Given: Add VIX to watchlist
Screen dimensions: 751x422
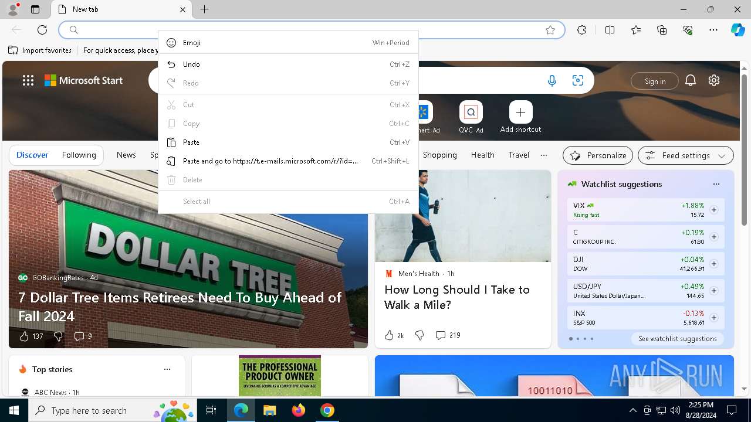Looking at the screenshot, I should [714, 210].
